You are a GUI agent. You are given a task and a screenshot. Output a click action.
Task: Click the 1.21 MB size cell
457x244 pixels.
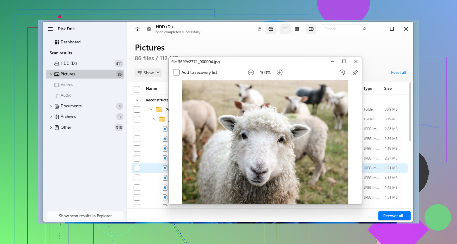click(x=391, y=168)
